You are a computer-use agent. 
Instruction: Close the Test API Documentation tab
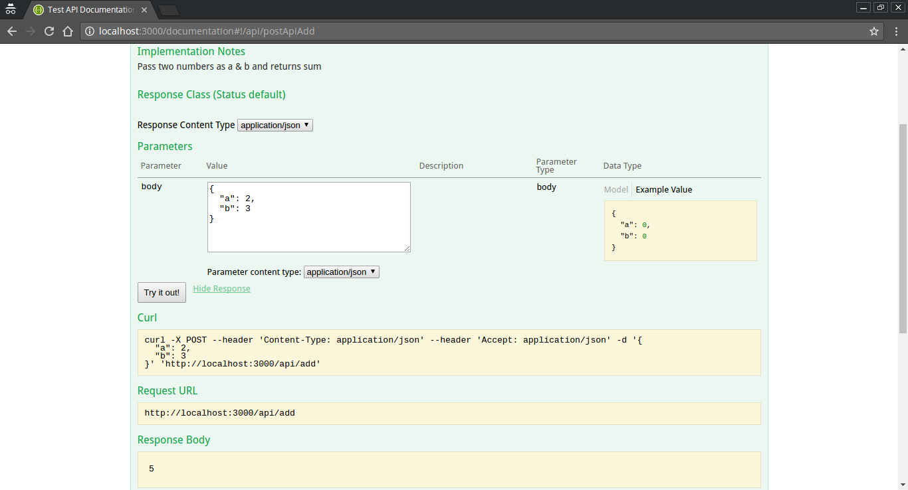click(144, 10)
